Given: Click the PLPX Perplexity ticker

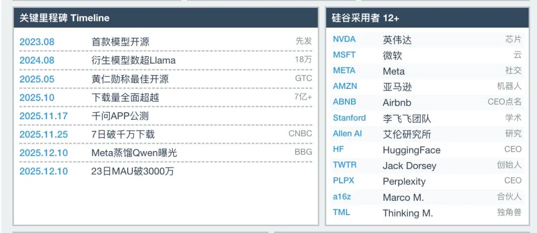Looking at the screenshot, I should point(344,181).
